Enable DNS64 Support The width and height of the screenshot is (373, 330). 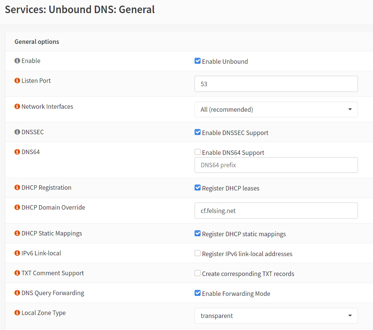coord(198,152)
